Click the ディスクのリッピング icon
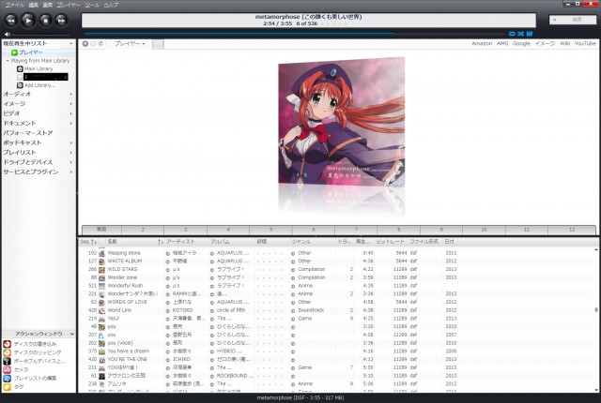Viewport: 601px width, 403px height. pos(7,352)
